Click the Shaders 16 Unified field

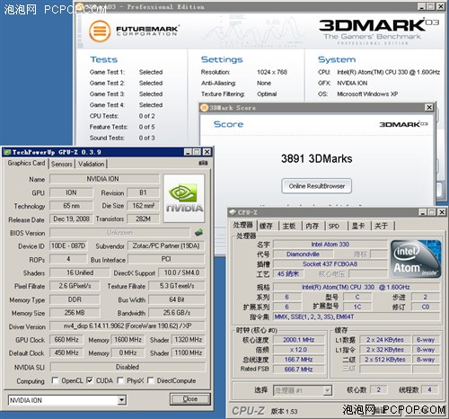pos(80,272)
